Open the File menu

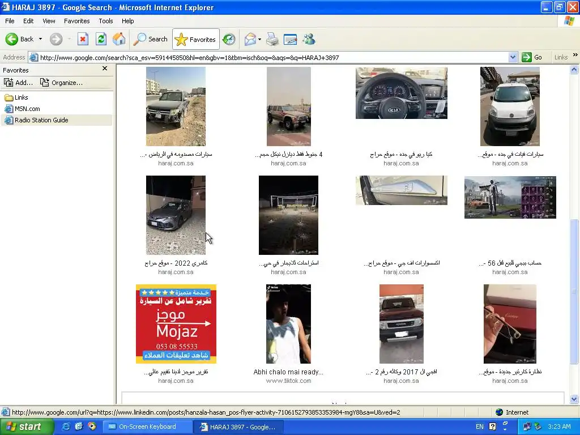coord(10,21)
